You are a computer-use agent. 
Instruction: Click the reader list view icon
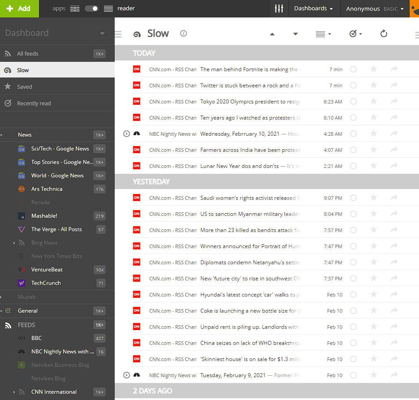(108, 9)
